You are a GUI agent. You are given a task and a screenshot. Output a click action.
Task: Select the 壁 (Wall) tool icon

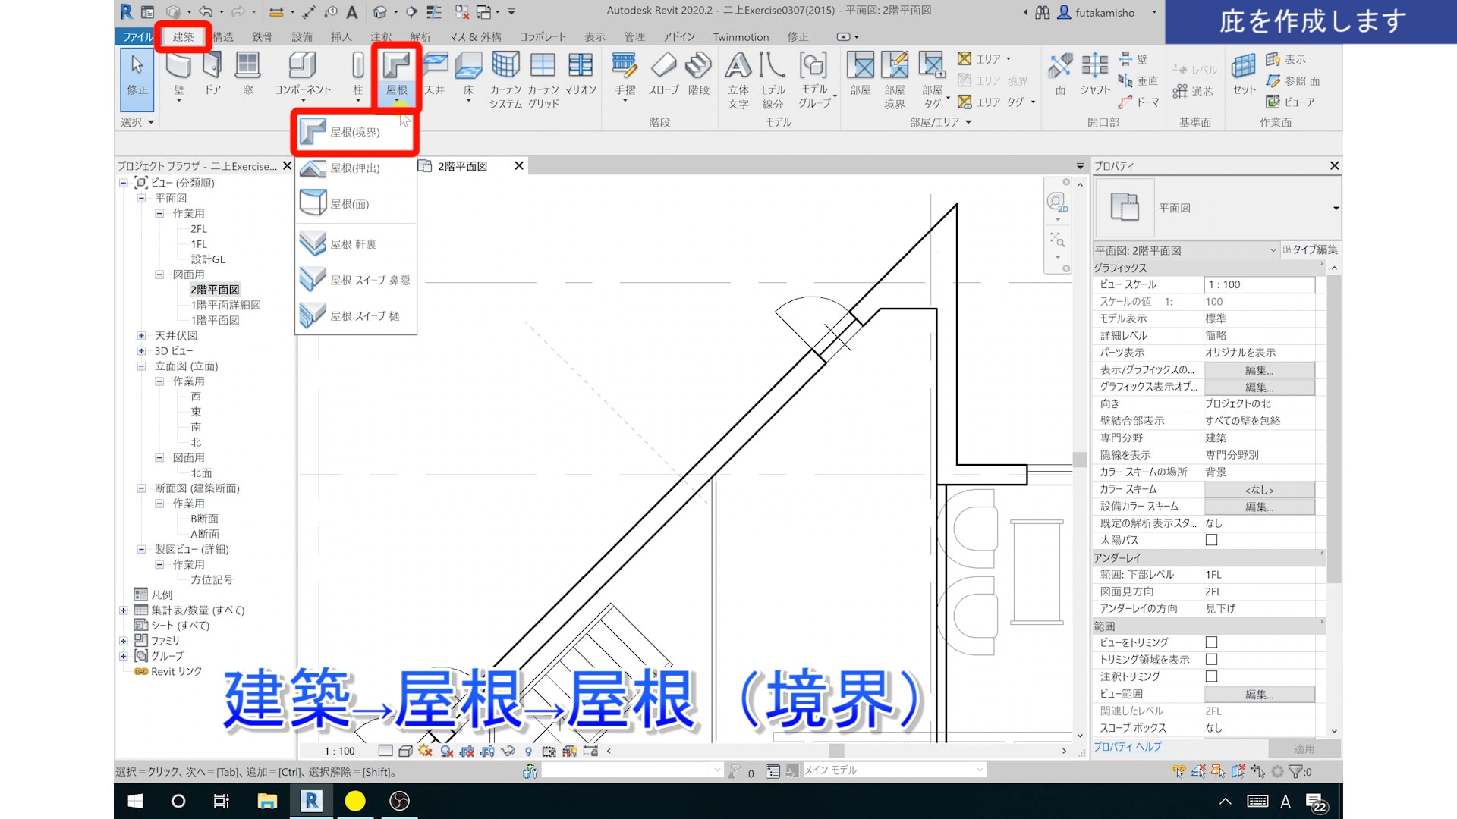(x=178, y=67)
